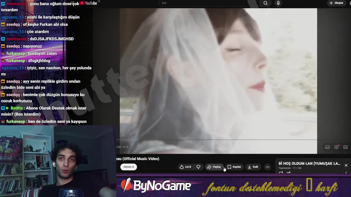
Task: Click the '(Official Music Video)' title text
Action: [141, 159]
